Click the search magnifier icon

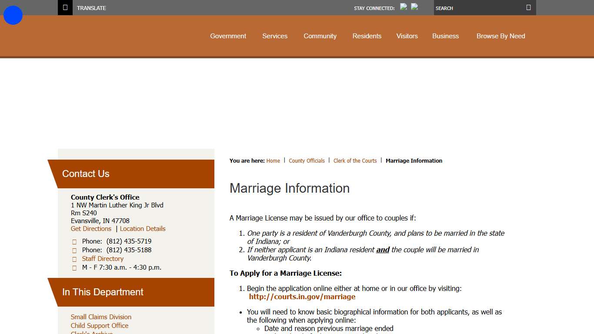pyautogui.click(x=528, y=7)
